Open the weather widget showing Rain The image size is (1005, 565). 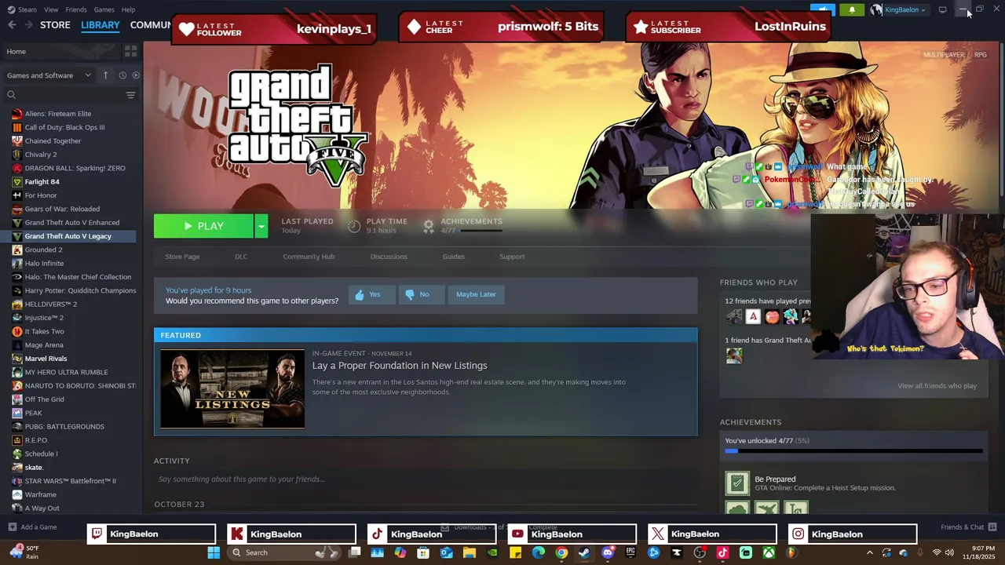pyautogui.click(x=24, y=552)
